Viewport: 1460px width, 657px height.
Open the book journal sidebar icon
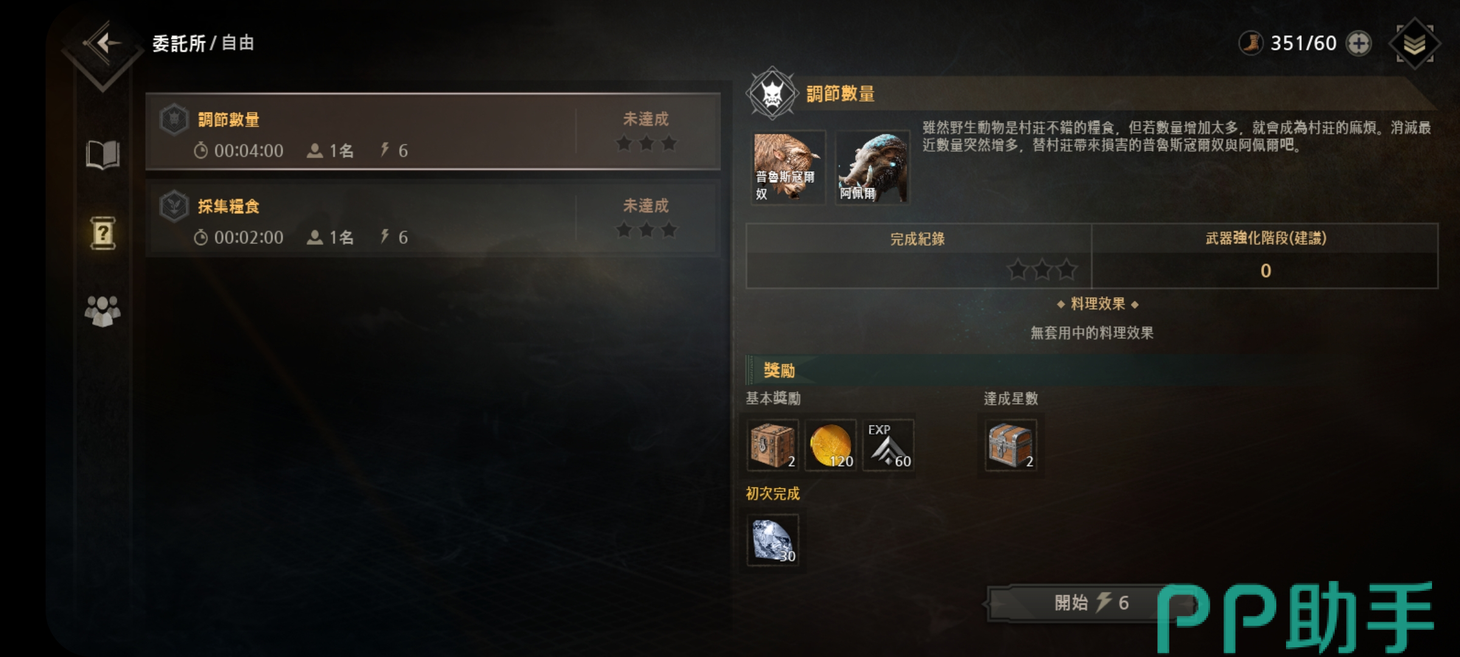(x=103, y=155)
